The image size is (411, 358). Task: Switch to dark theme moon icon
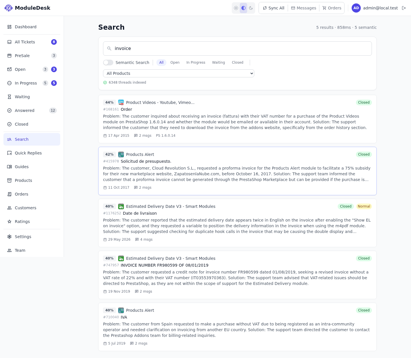(x=251, y=8)
